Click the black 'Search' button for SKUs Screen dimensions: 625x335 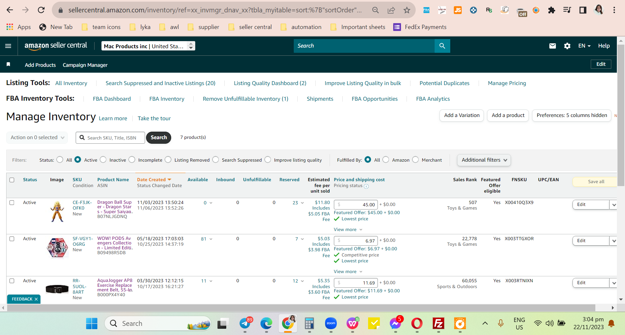pyautogui.click(x=159, y=138)
